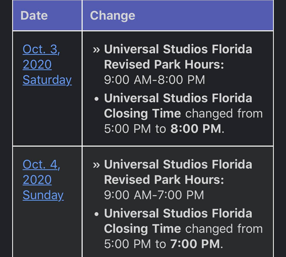This screenshot has height=257, width=286.
Task: Click Closing Time label in the Saturday row
Action: point(142,113)
